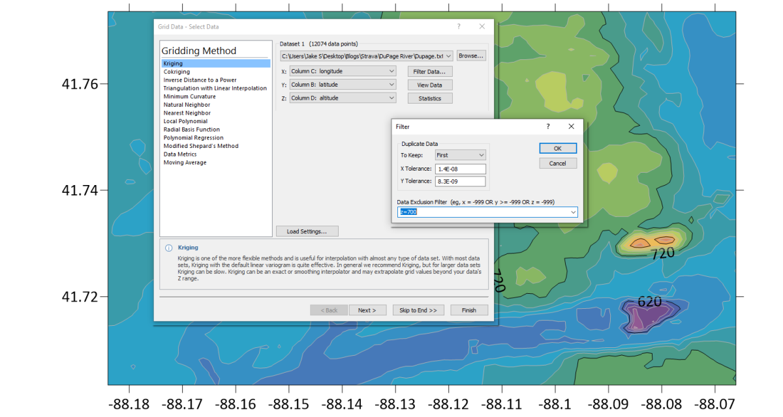783x417 pixels.
Task: Click the Browse button for Dataset 1
Action: tap(470, 55)
